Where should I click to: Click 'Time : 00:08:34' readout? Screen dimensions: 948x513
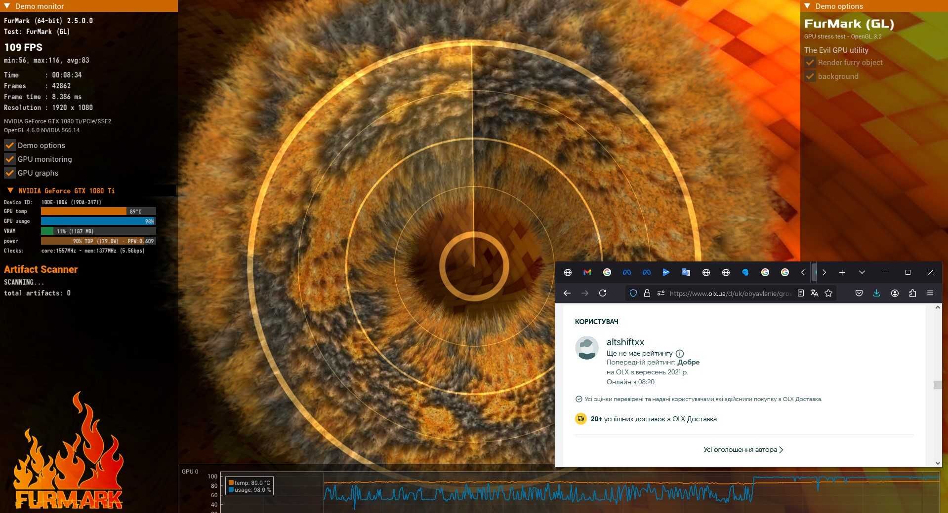[x=43, y=75]
